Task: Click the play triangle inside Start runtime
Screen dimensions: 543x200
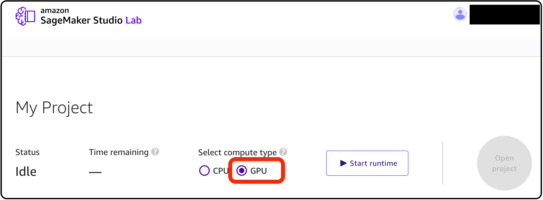Action: click(x=343, y=163)
